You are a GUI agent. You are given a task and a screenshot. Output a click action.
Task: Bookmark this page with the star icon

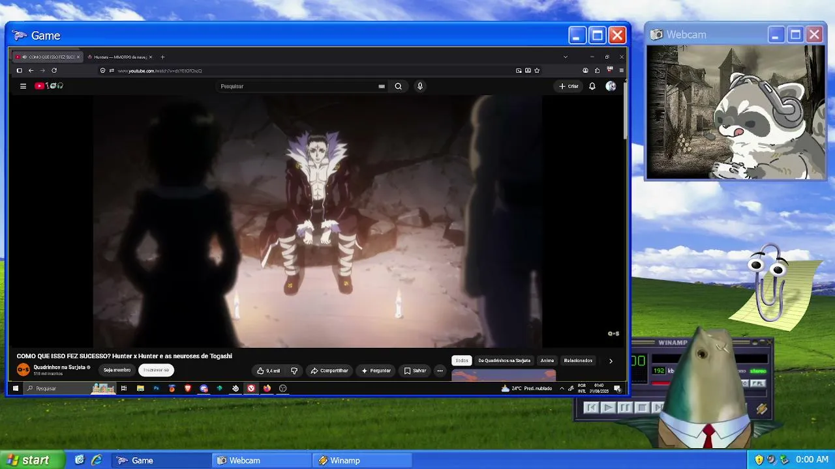coord(537,70)
